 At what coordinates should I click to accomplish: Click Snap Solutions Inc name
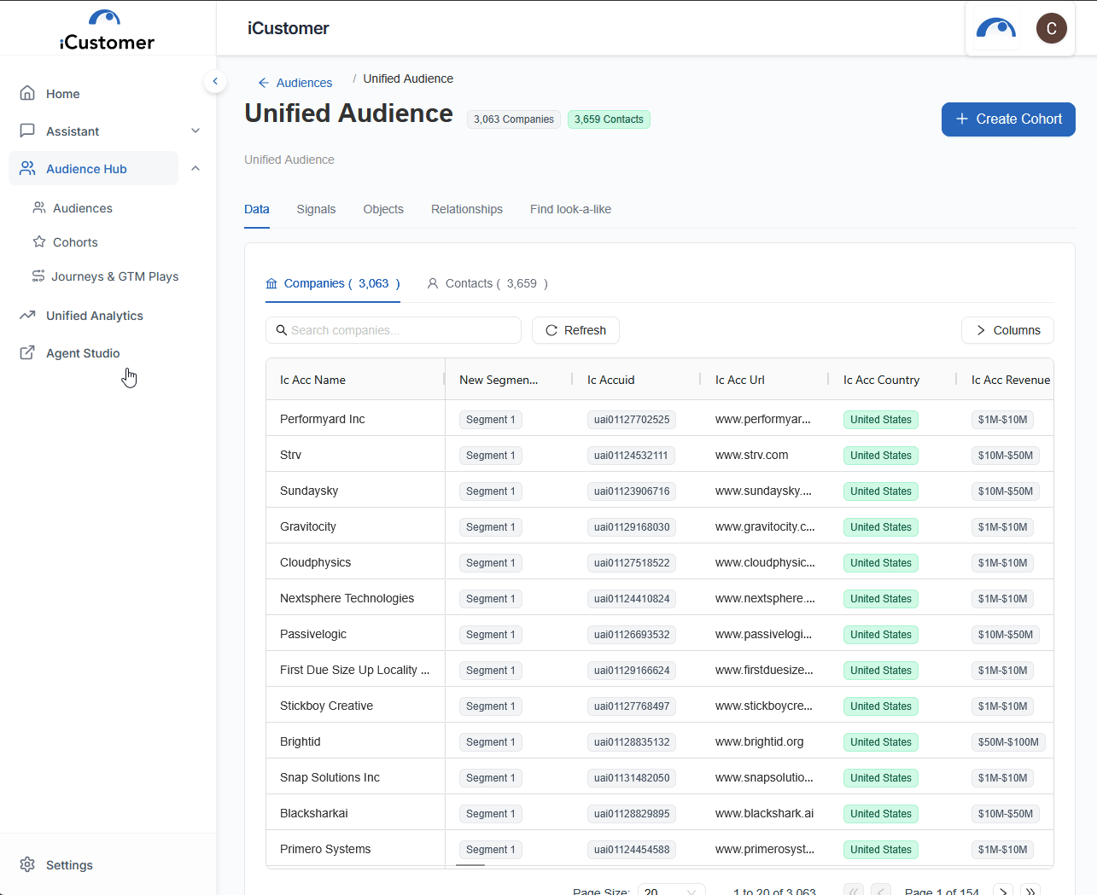330,777
